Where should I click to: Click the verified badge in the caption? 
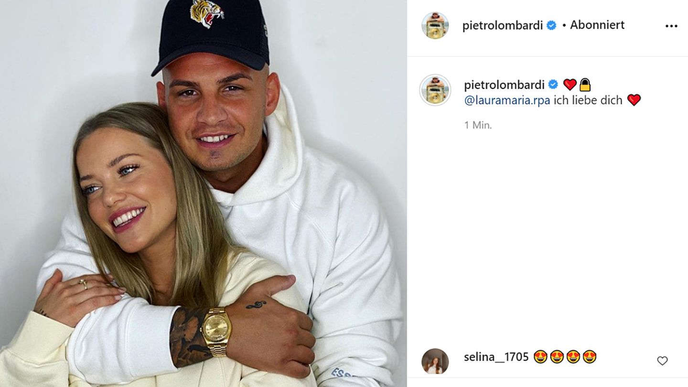point(553,85)
